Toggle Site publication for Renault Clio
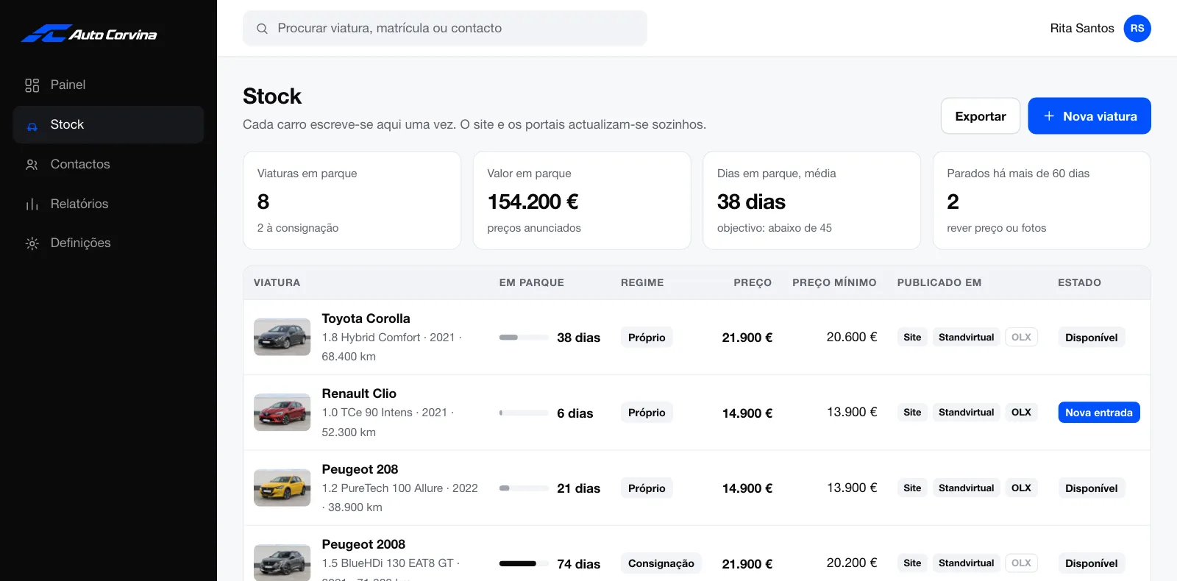1177x581 pixels. [912, 413]
